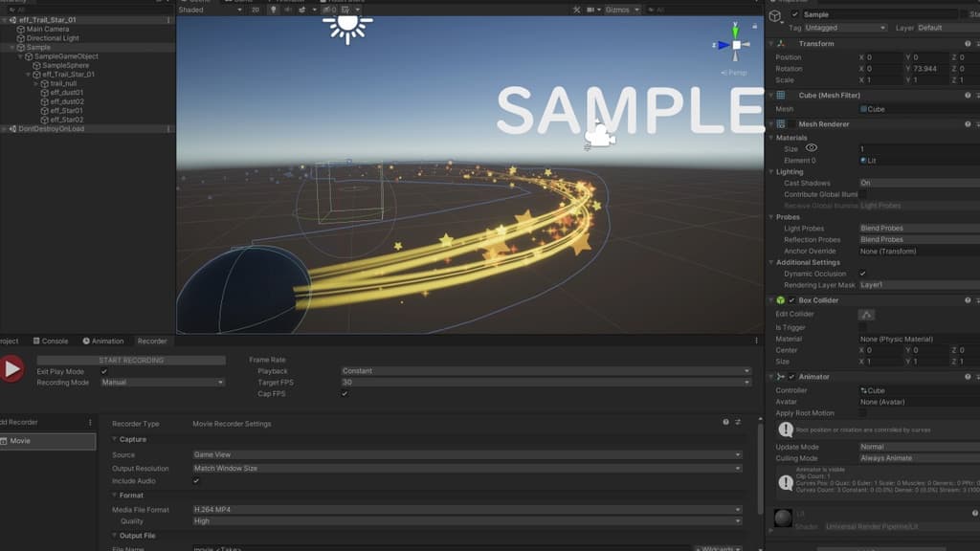The width and height of the screenshot is (980, 551).
Task: Click the Lit material preview sphere
Action: tap(783, 518)
